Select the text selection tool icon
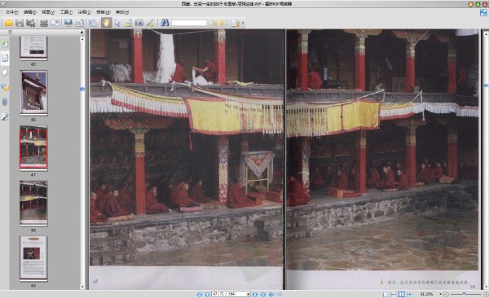489x298 pixels. (128, 23)
